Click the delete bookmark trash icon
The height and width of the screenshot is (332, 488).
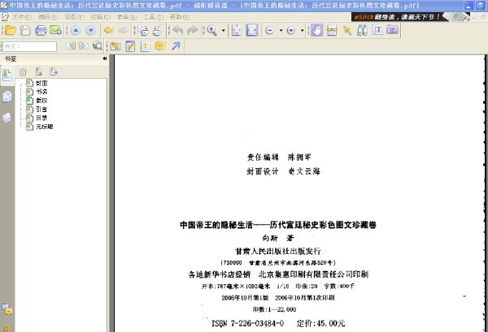tap(23, 71)
